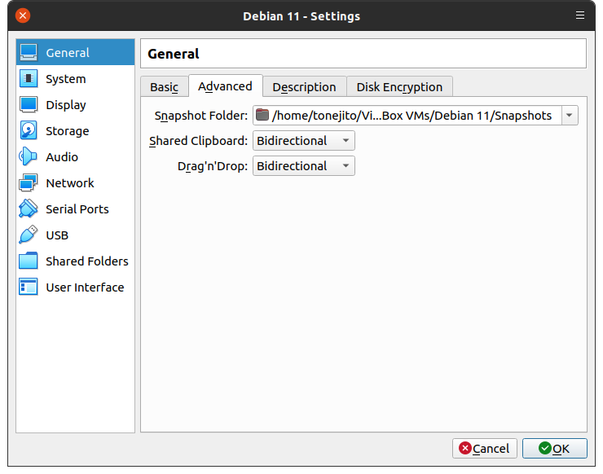Open the USB settings icon
The height and width of the screenshot is (474, 603).
[29, 235]
